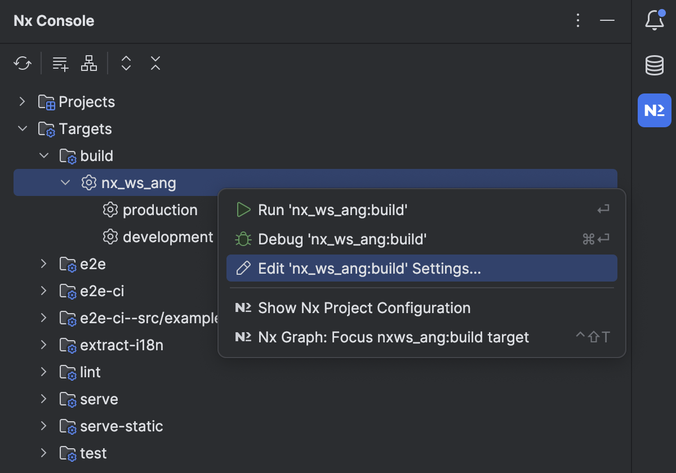Collapse the nx_ws_ang target node
The height and width of the screenshot is (473, 676).
click(65, 182)
